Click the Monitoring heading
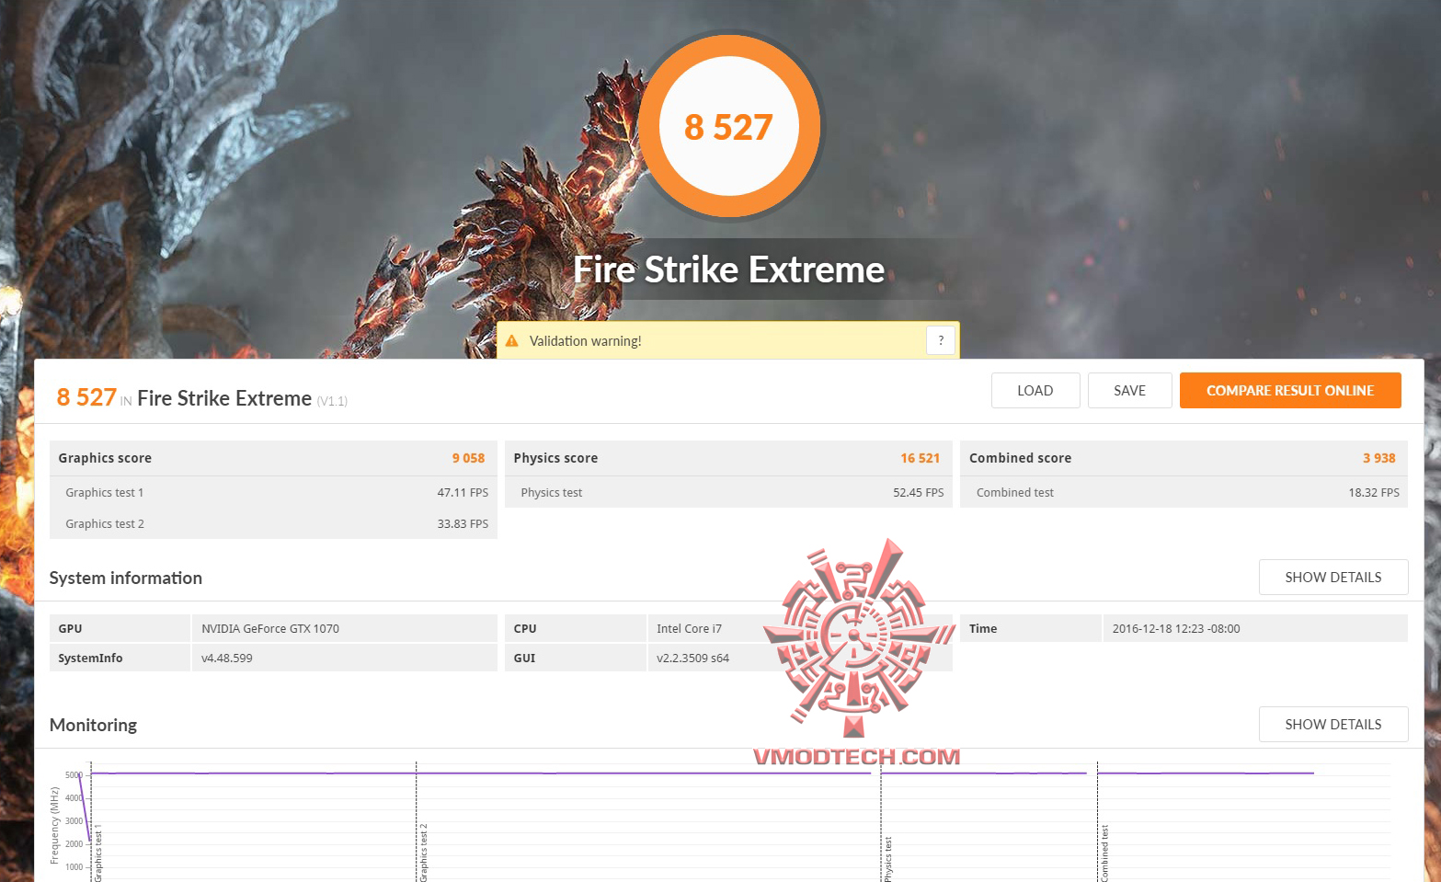Viewport: 1441px width, 882px height. click(93, 725)
